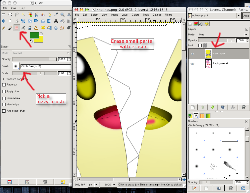The image size is (250, 193).
Task: Swap foreground and background colors
Action: click(x=42, y=33)
